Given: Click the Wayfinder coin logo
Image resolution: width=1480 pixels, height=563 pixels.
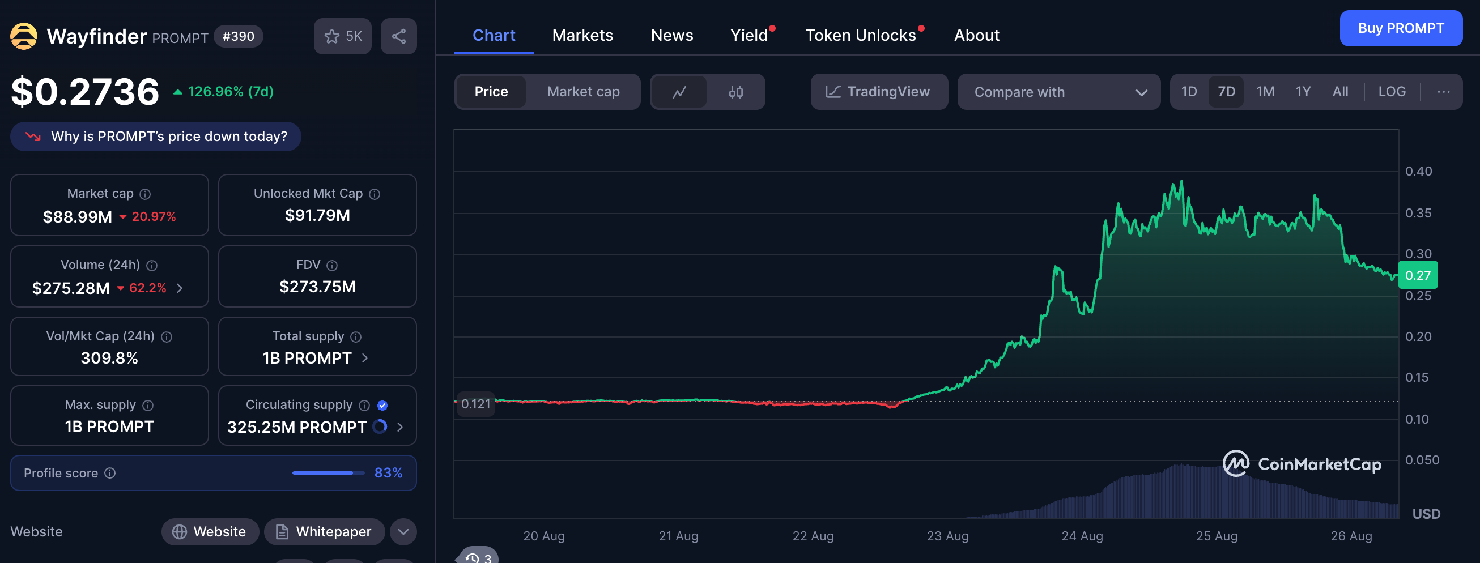Looking at the screenshot, I should pos(24,36).
